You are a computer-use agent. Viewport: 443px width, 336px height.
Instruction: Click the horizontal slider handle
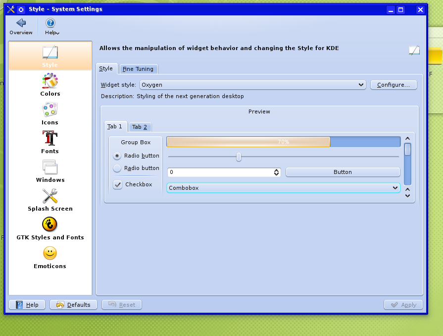[x=239, y=157]
